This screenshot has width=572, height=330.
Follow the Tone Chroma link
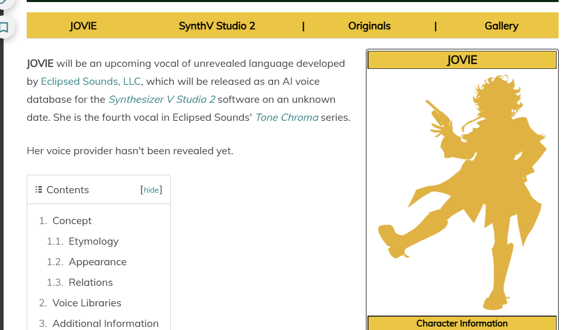(x=287, y=117)
